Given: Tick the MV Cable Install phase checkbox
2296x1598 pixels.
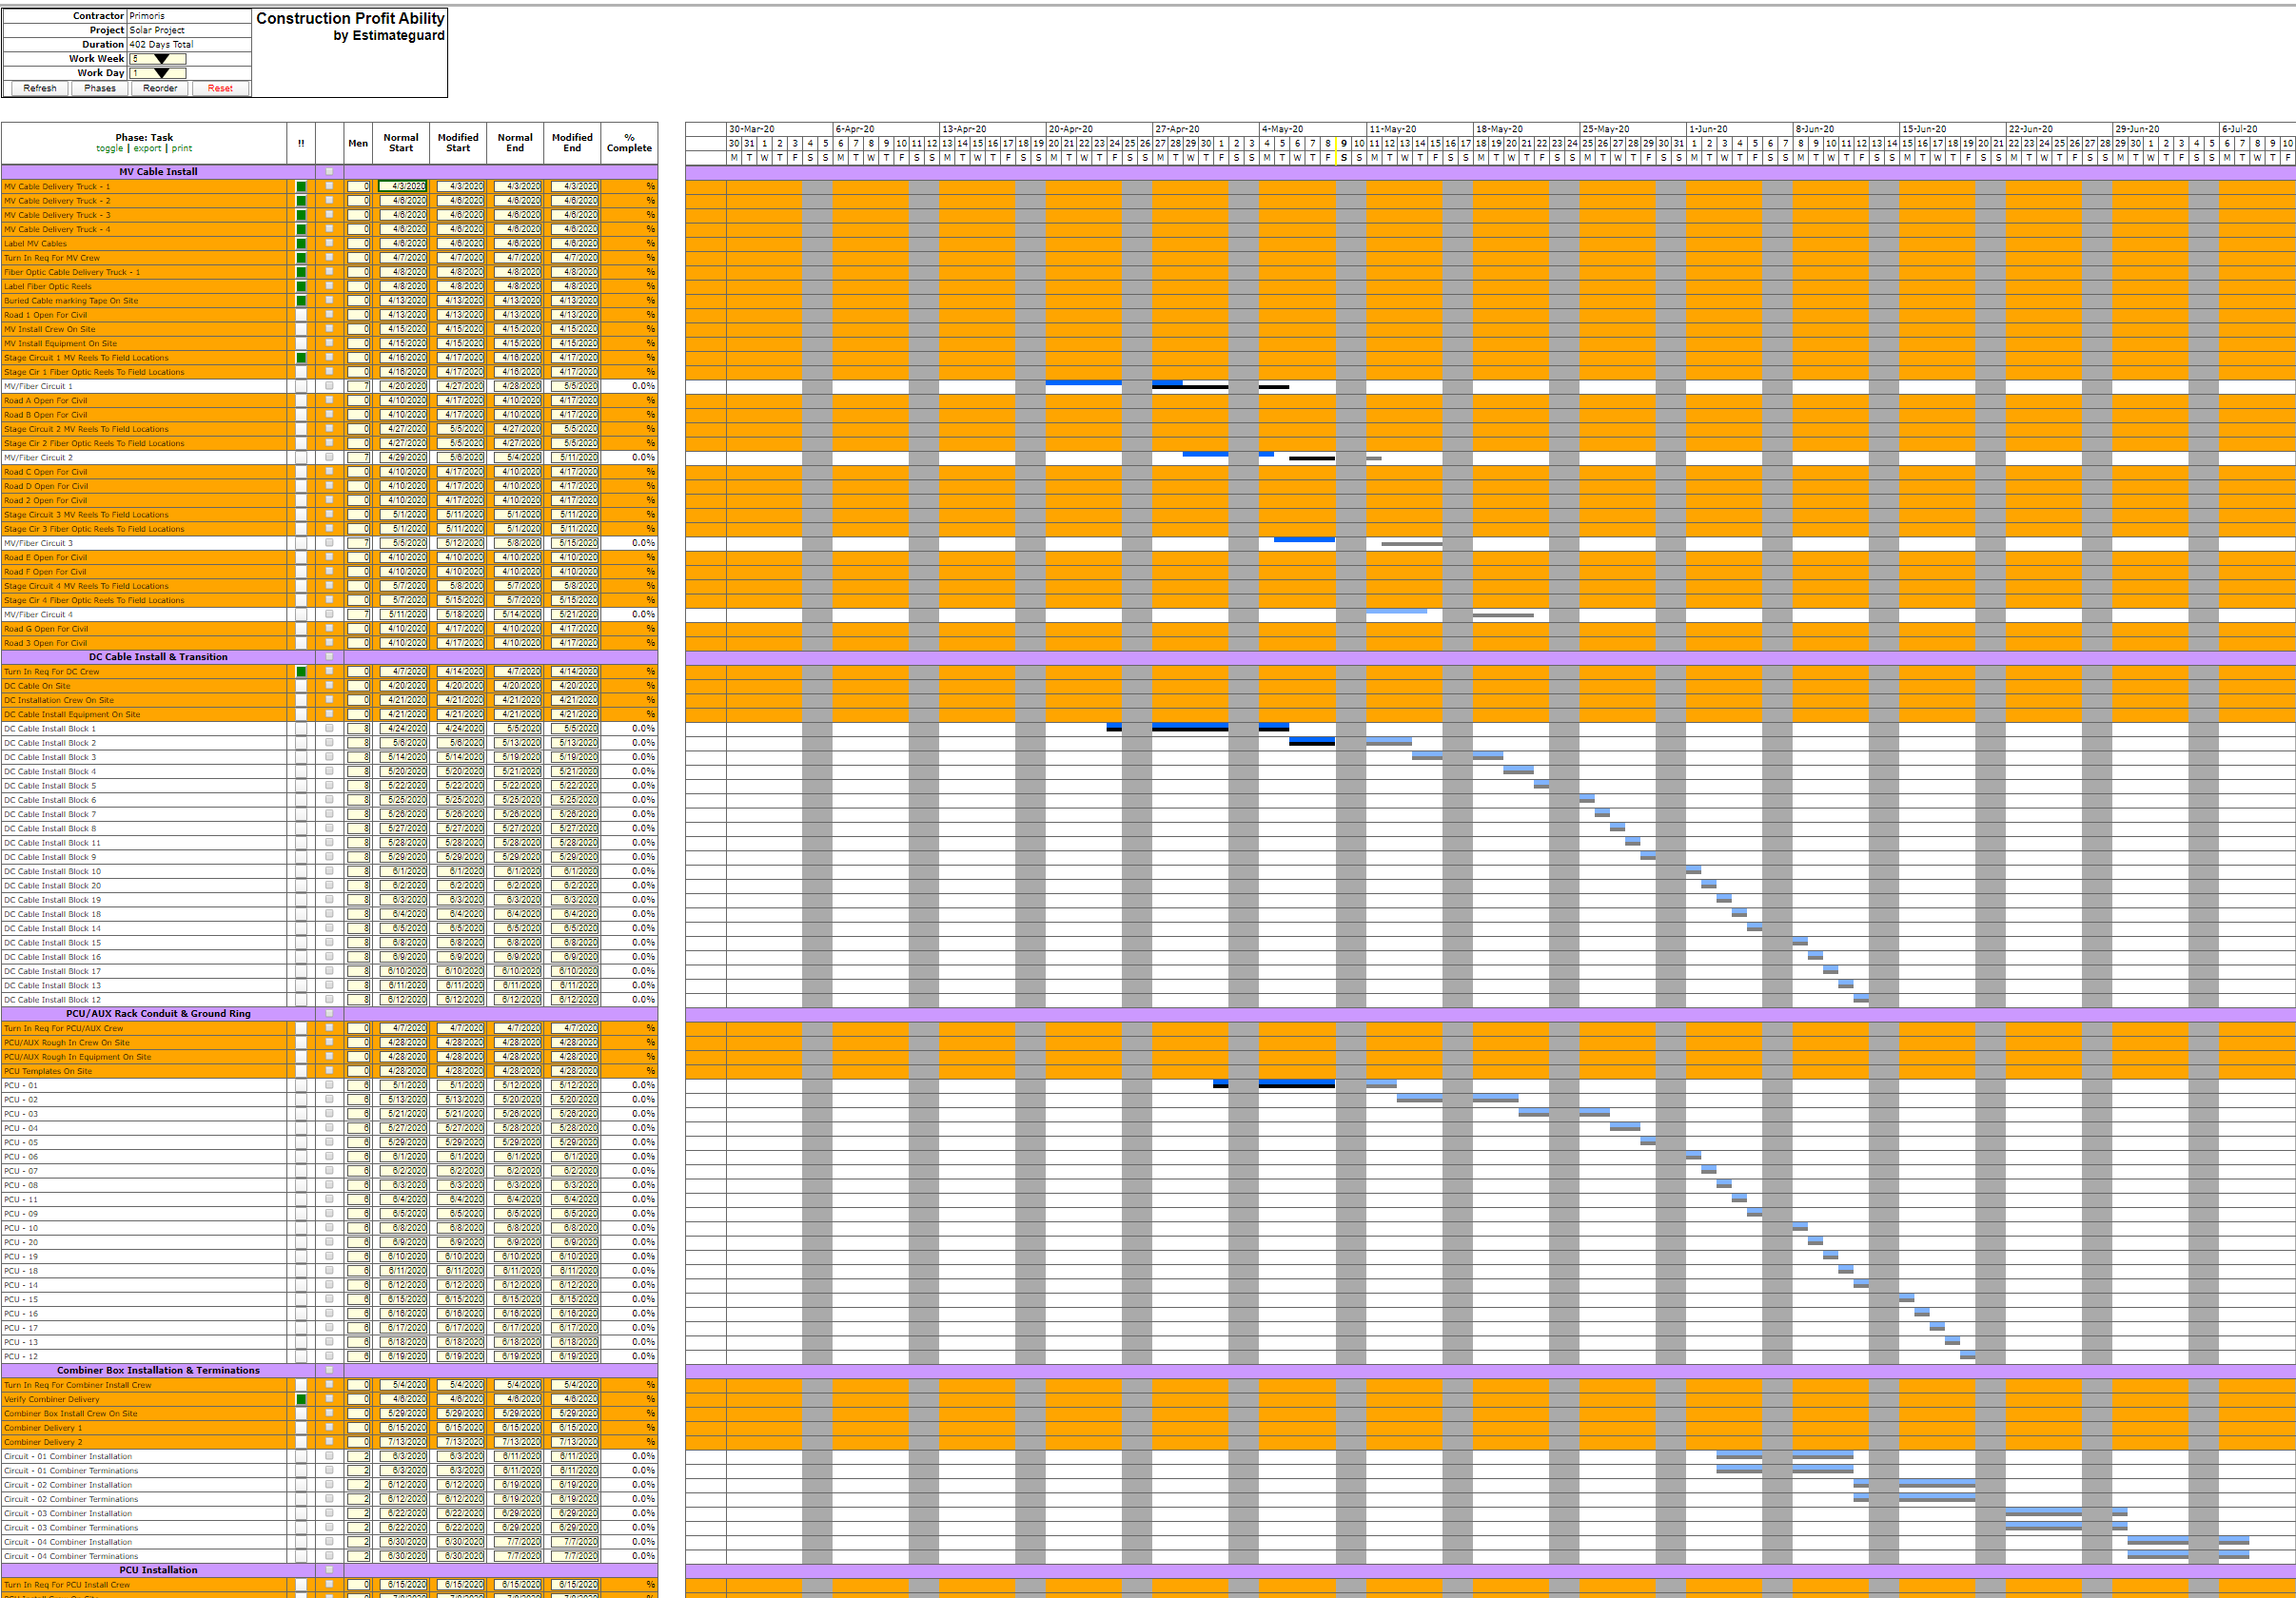Looking at the screenshot, I should tap(329, 172).
